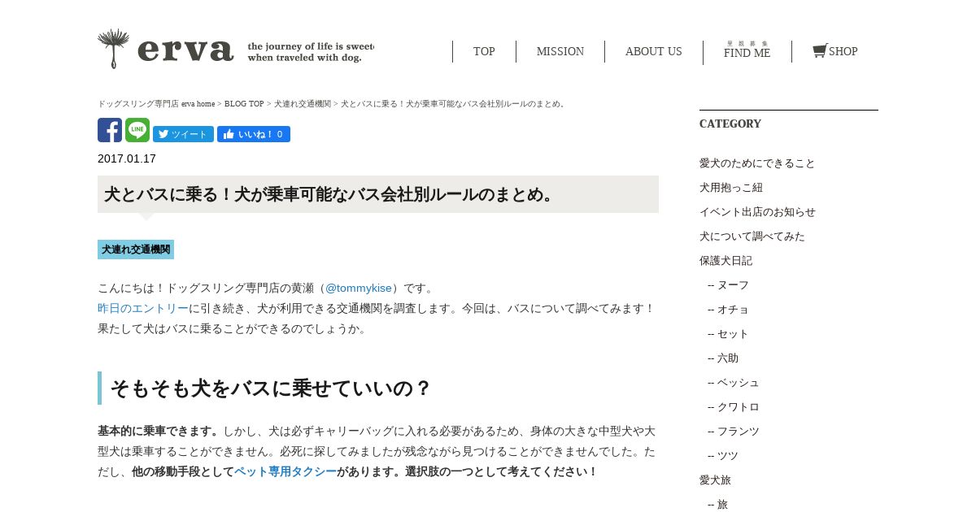976x512 pixels.
Task: Select category 保護犬日記
Action: [x=725, y=261]
